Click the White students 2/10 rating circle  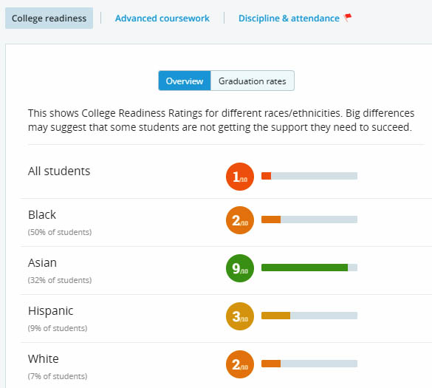(240, 364)
